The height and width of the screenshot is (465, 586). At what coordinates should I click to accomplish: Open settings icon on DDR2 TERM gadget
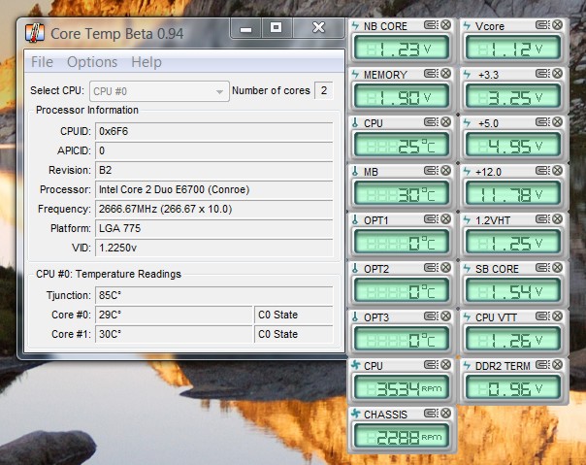pos(542,365)
